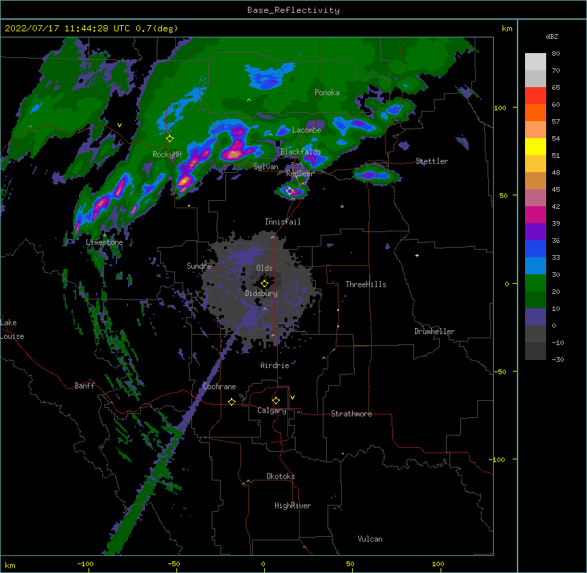
Task: Click the yellow diamond marker south of RedDeer
Action: [290, 191]
